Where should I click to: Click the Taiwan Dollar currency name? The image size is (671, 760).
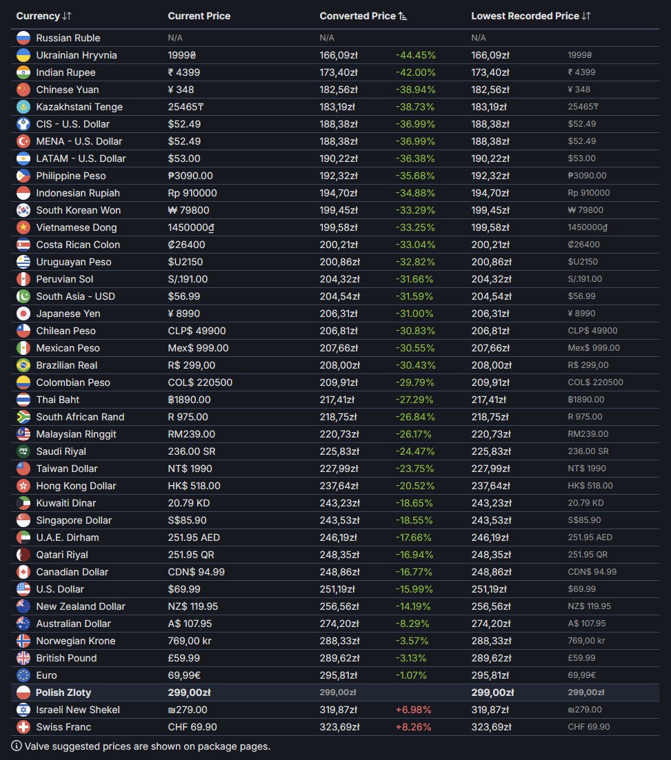point(67,469)
